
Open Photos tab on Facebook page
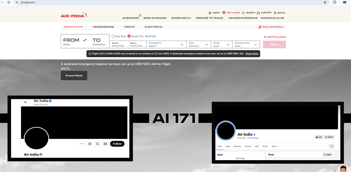click(265, 146)
